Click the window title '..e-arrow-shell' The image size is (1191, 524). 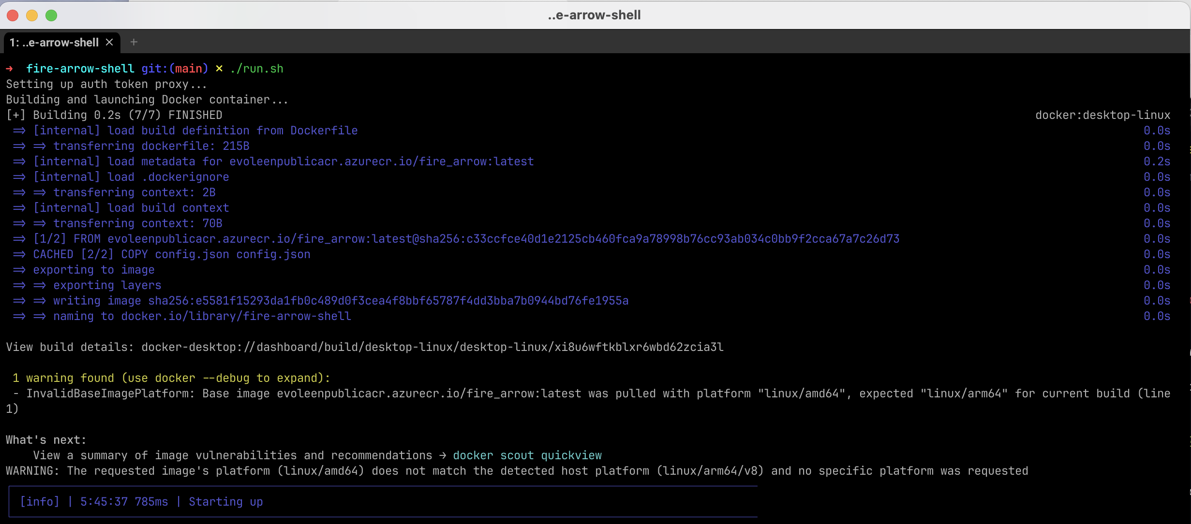[594, 15]
